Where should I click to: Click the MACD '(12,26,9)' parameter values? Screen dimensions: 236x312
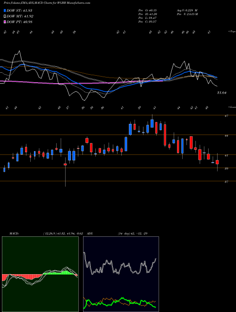point(64,234)
